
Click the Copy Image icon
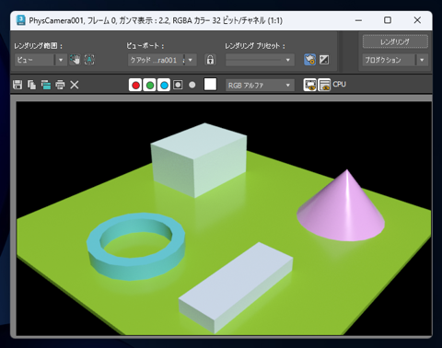click(x=31, y=85)
